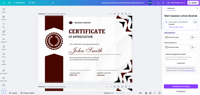Add new page after Halaman 2
This screenshot has height=95, width=200.
click(x=130, y=87)
